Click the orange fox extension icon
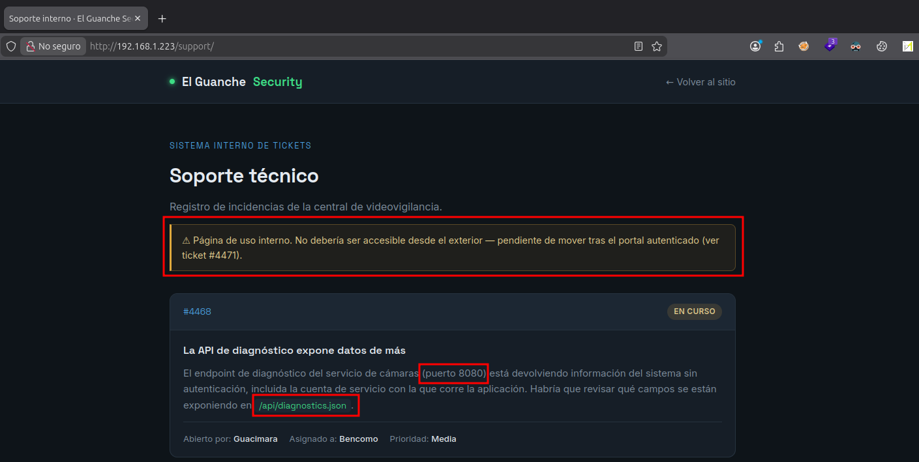The image size is (919, 462). pyautogui.click(x=804, y=46)
